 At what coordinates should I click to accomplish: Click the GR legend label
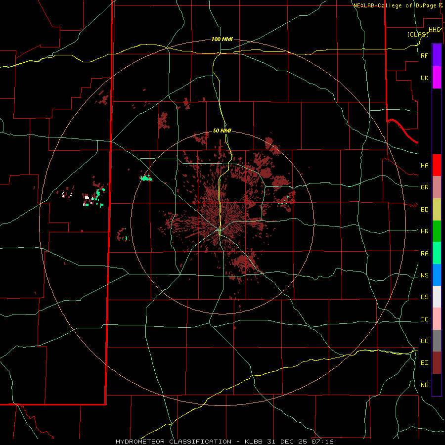[x=425, y=187]
